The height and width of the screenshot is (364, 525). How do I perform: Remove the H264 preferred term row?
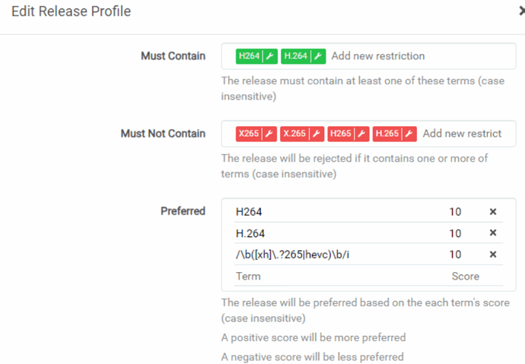coord(492,212)
